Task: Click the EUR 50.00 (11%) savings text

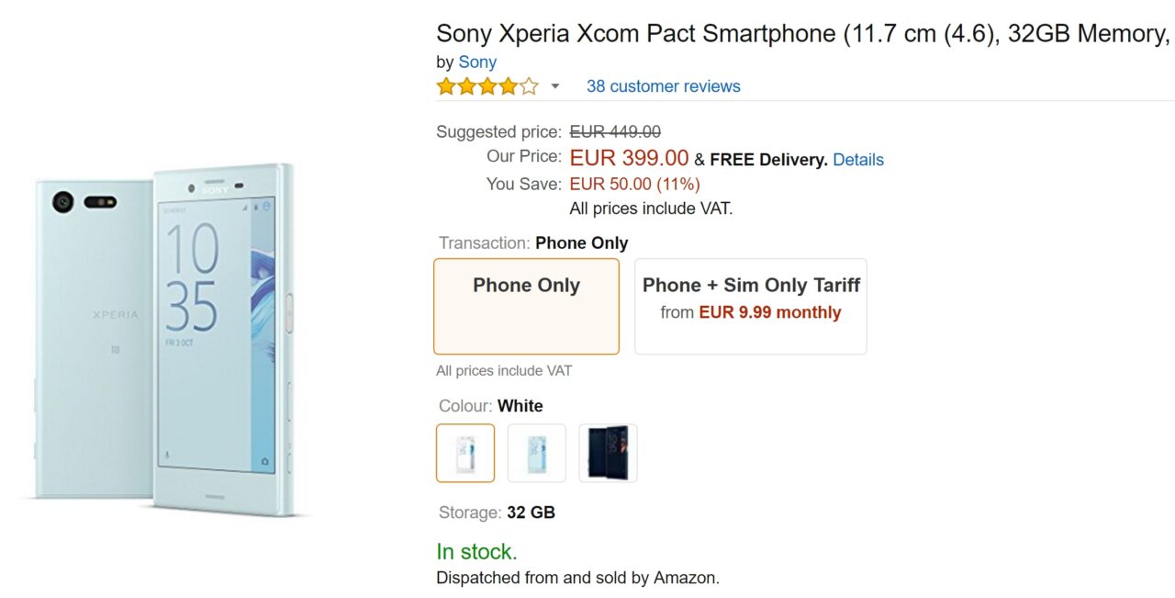Action: pos(634,184)
